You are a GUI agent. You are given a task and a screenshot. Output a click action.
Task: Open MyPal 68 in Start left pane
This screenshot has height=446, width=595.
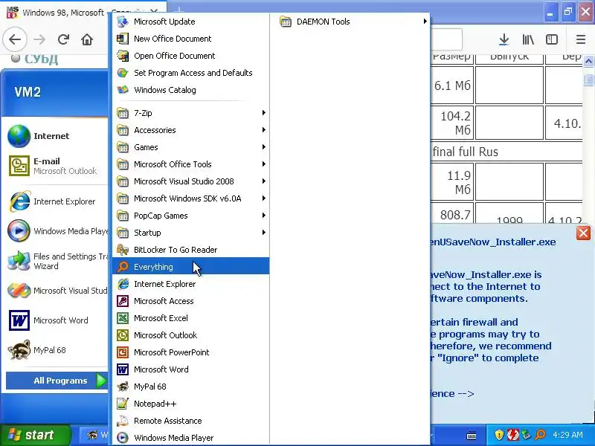tap(57, 349)
